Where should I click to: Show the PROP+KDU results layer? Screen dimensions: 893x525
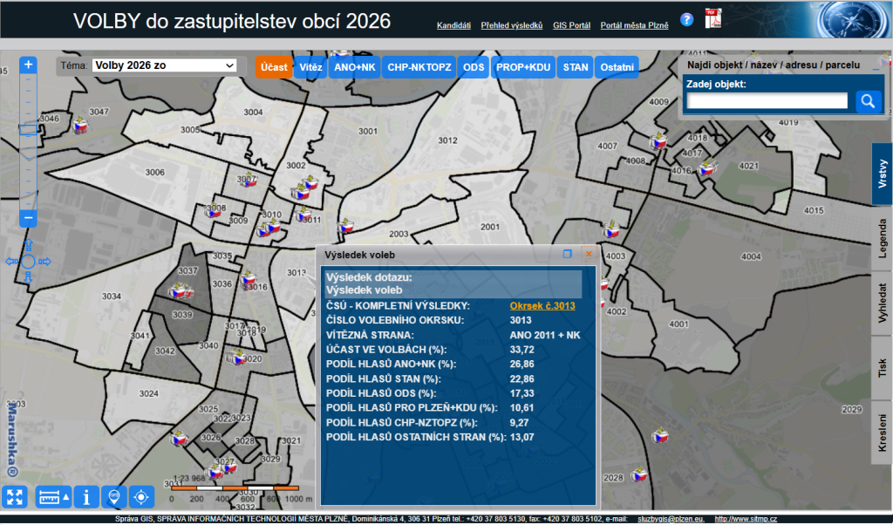[523, 67]
